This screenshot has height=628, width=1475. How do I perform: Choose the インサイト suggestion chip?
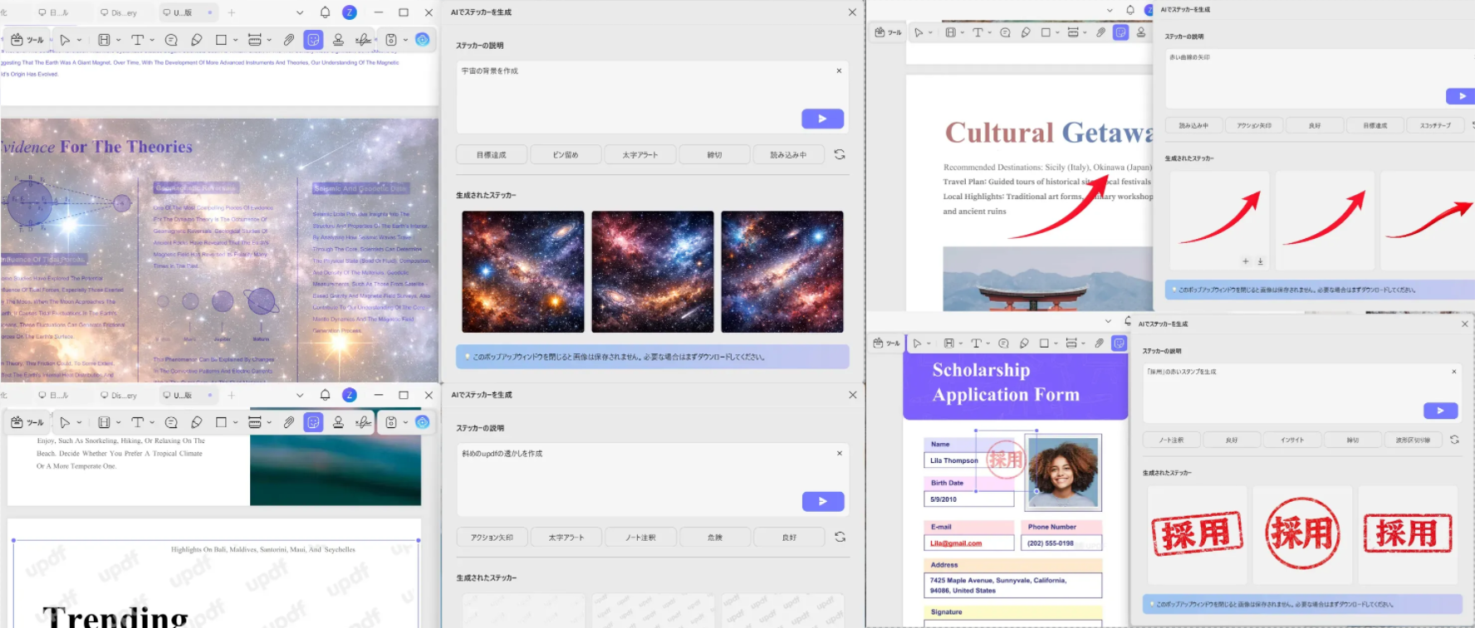point(1292,440)
